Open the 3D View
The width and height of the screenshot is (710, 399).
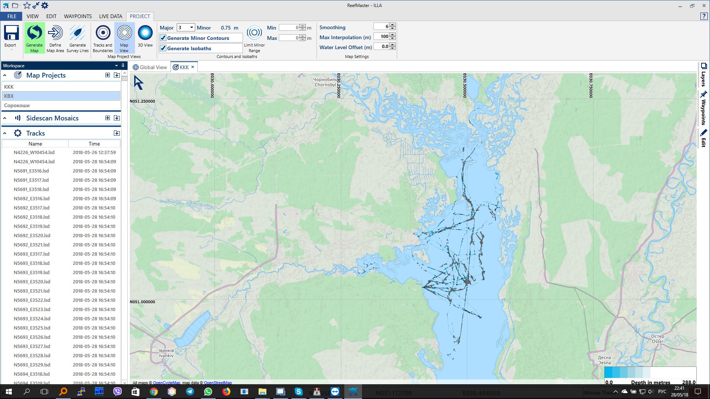click(145, 33)
